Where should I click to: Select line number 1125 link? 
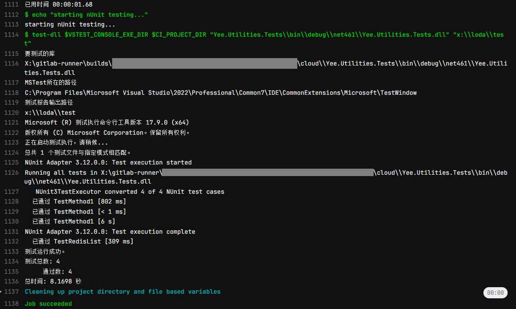click(x=11, y=163)
